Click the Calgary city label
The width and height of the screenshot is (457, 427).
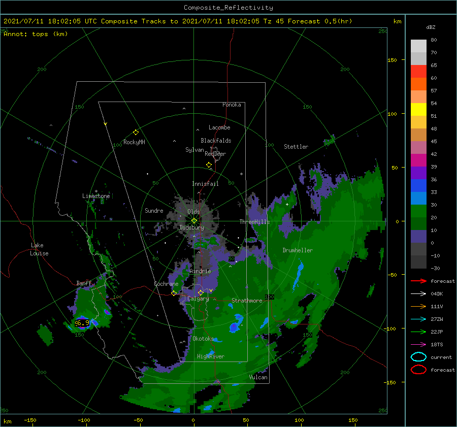pyautogui.click(x=198, y=299)
